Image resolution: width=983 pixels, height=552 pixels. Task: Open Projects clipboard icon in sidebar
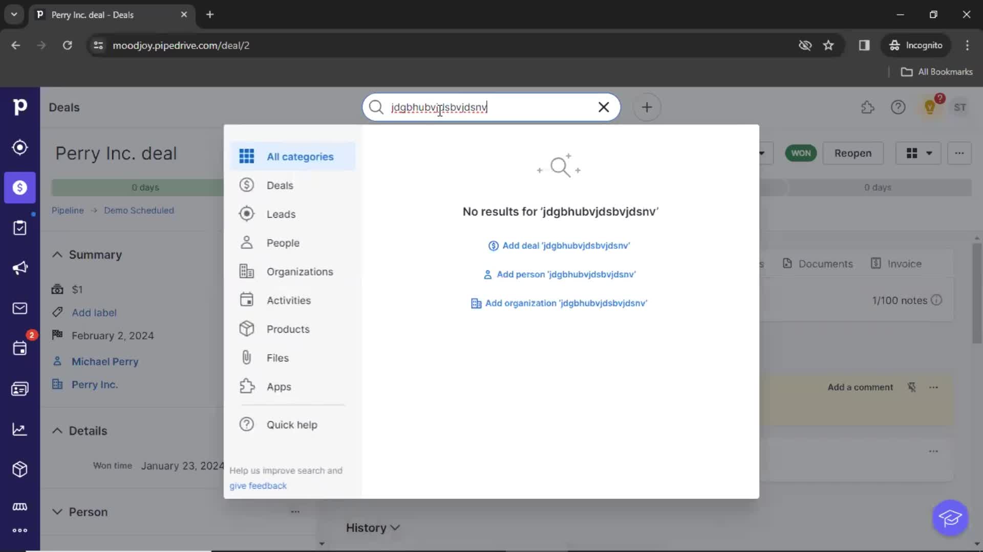pyautogui.click(x=19, y=228)
